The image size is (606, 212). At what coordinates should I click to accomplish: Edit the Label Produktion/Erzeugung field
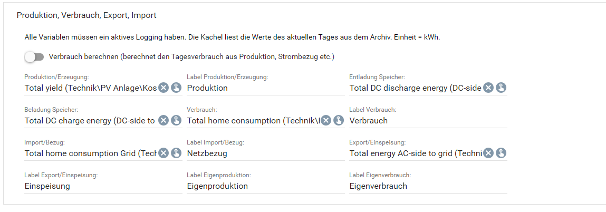coord(265,88)
